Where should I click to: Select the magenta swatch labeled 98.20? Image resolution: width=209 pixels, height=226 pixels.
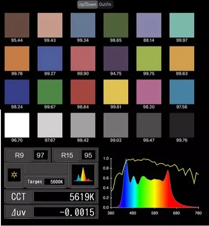pyautogui.click(x=149, y=92)
